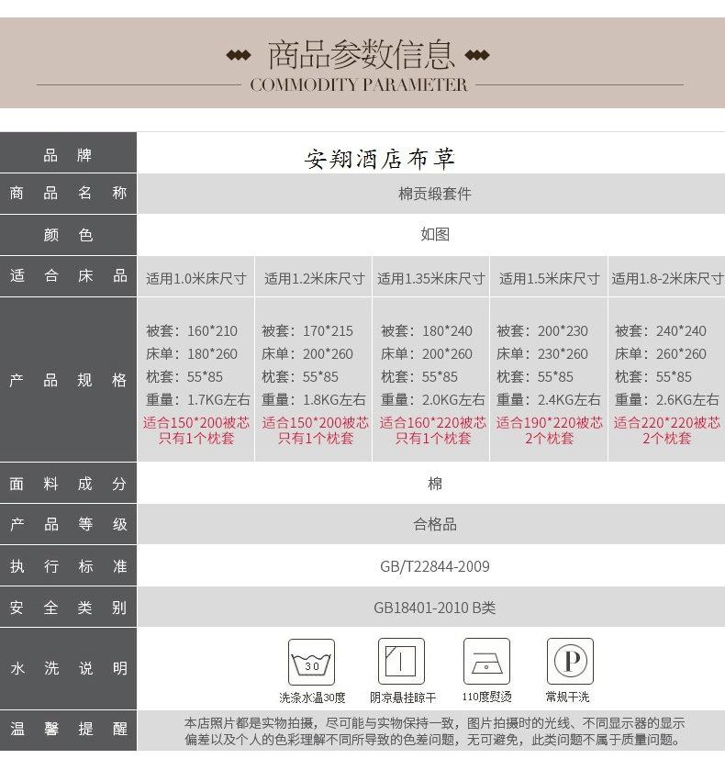Viewport: 725px width, 770px height.
Task: Click the circled P dry-clean icon
Action: coord(570,662)
